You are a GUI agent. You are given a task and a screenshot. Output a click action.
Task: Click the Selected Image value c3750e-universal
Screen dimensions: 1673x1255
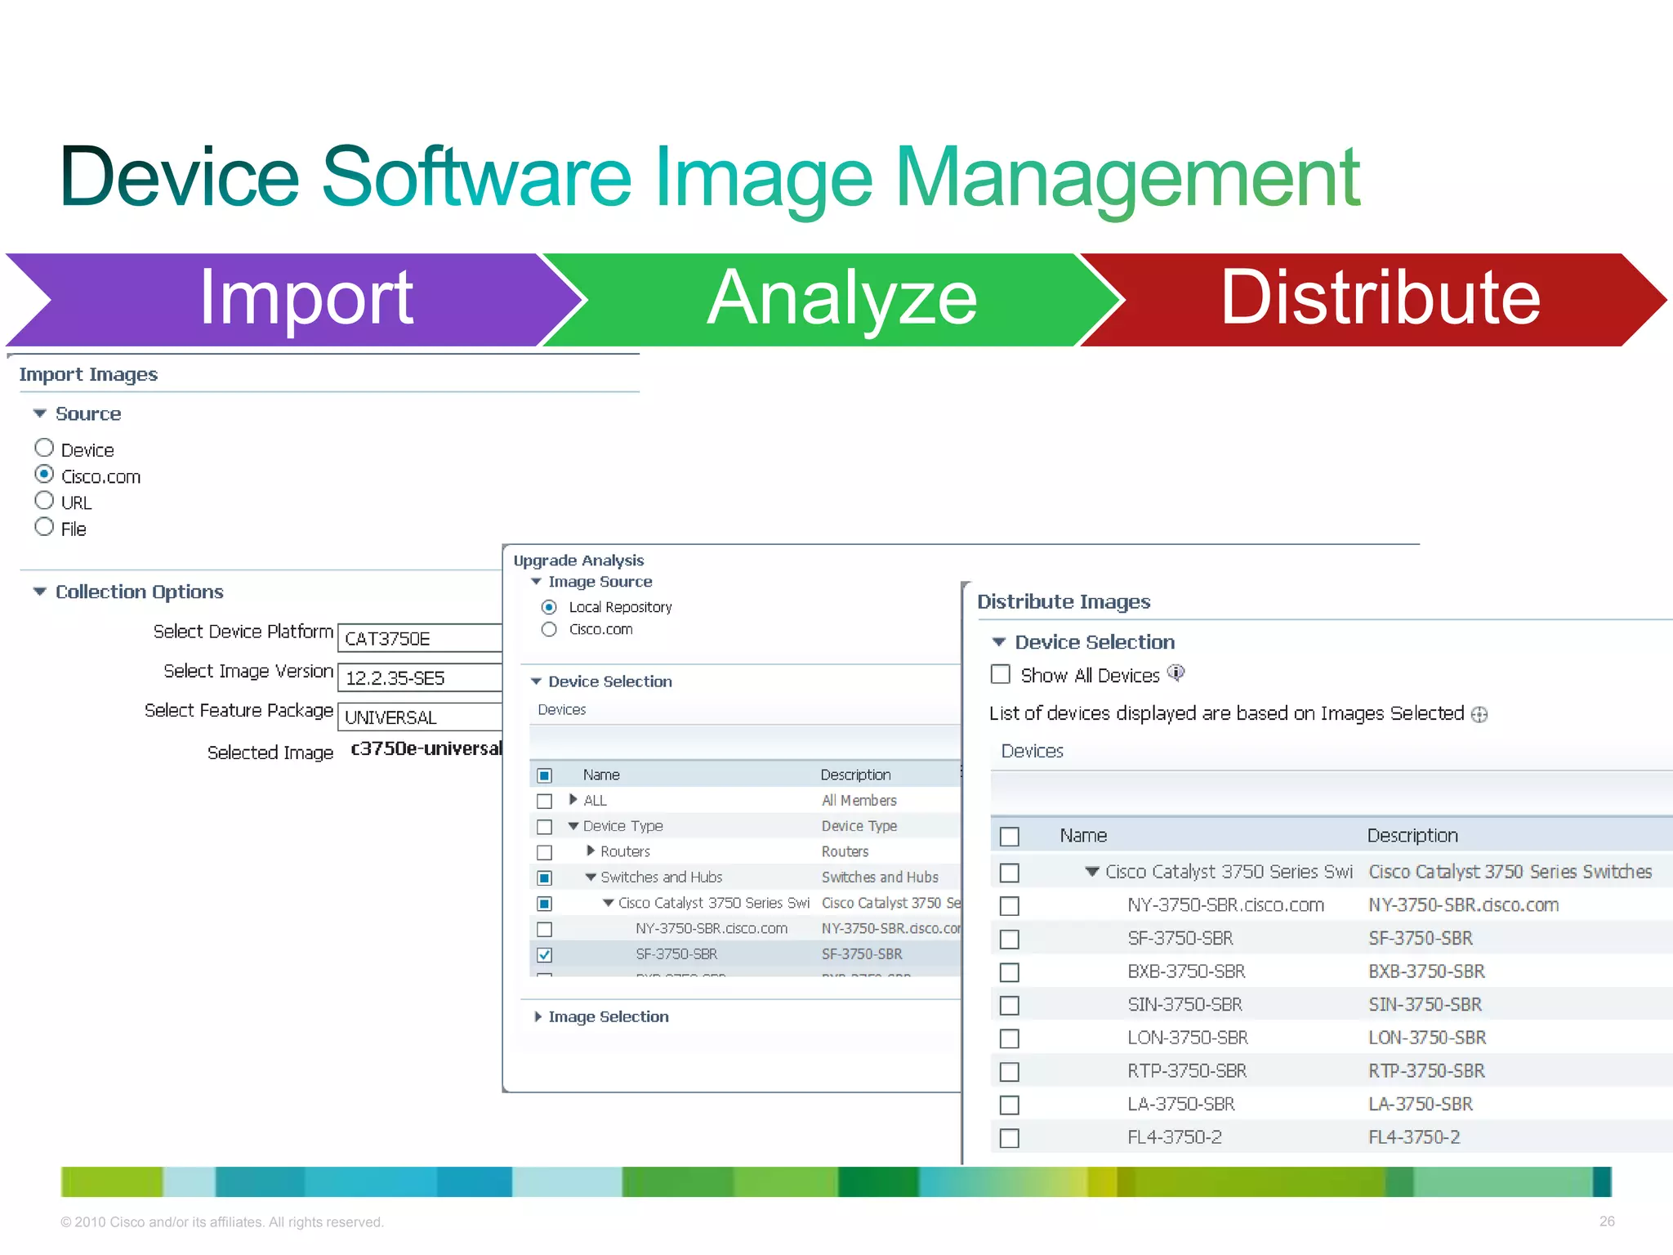click(426, 748)
